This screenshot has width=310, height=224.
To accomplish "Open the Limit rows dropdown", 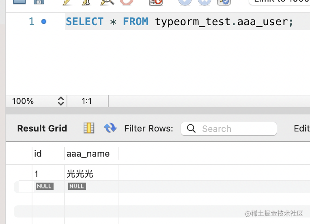I will click(280, 2).
